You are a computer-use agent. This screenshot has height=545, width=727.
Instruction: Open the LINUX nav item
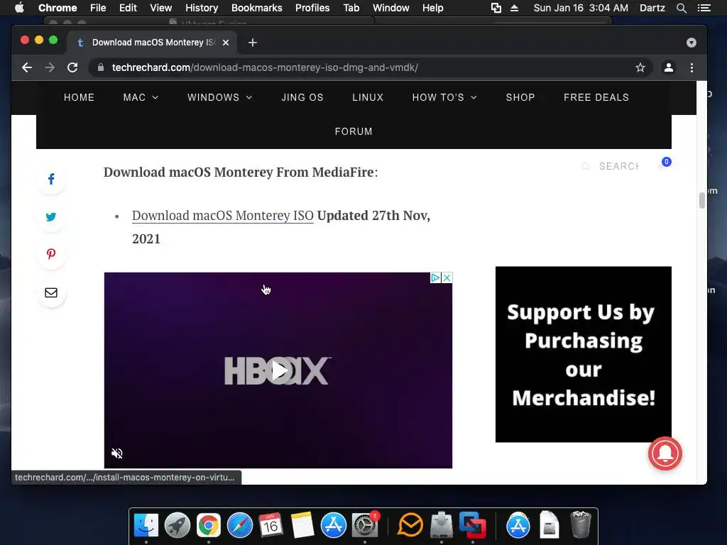tap(368, 97)
